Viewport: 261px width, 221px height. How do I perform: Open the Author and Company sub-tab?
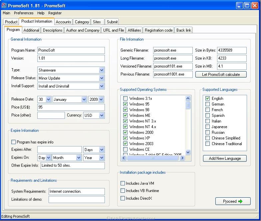(x=83, y=30)
